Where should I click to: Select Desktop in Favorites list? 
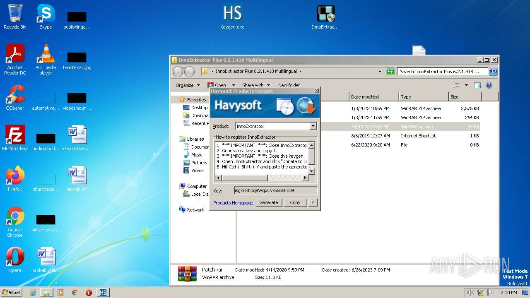pos(199,108)
